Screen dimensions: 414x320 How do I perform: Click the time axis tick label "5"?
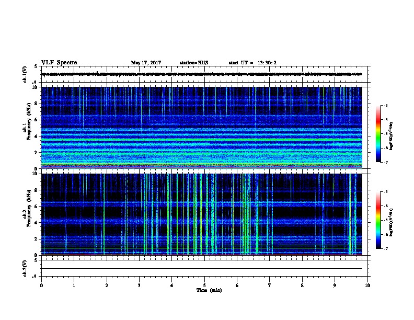[x=204, y=285]
